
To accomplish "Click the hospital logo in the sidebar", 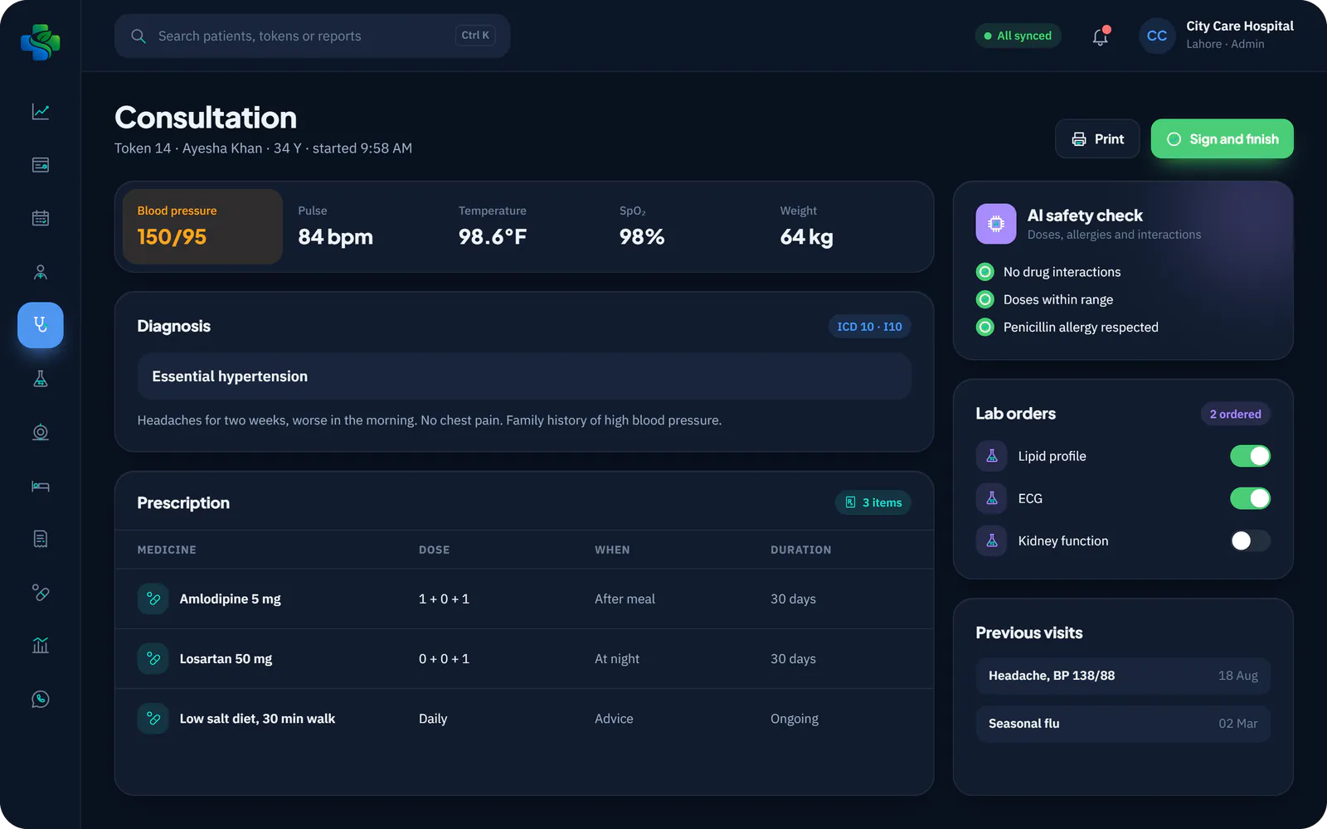I will coord(41,41).
